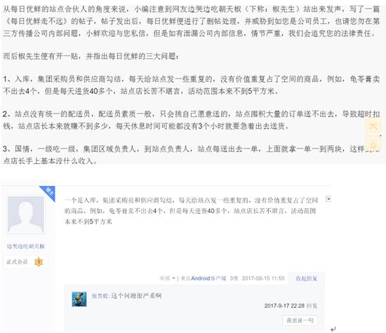Screen dimensions: 386x333
Task: Collapse replies with 收起回复
Action: pyautogui.click(x=306, y=278)
